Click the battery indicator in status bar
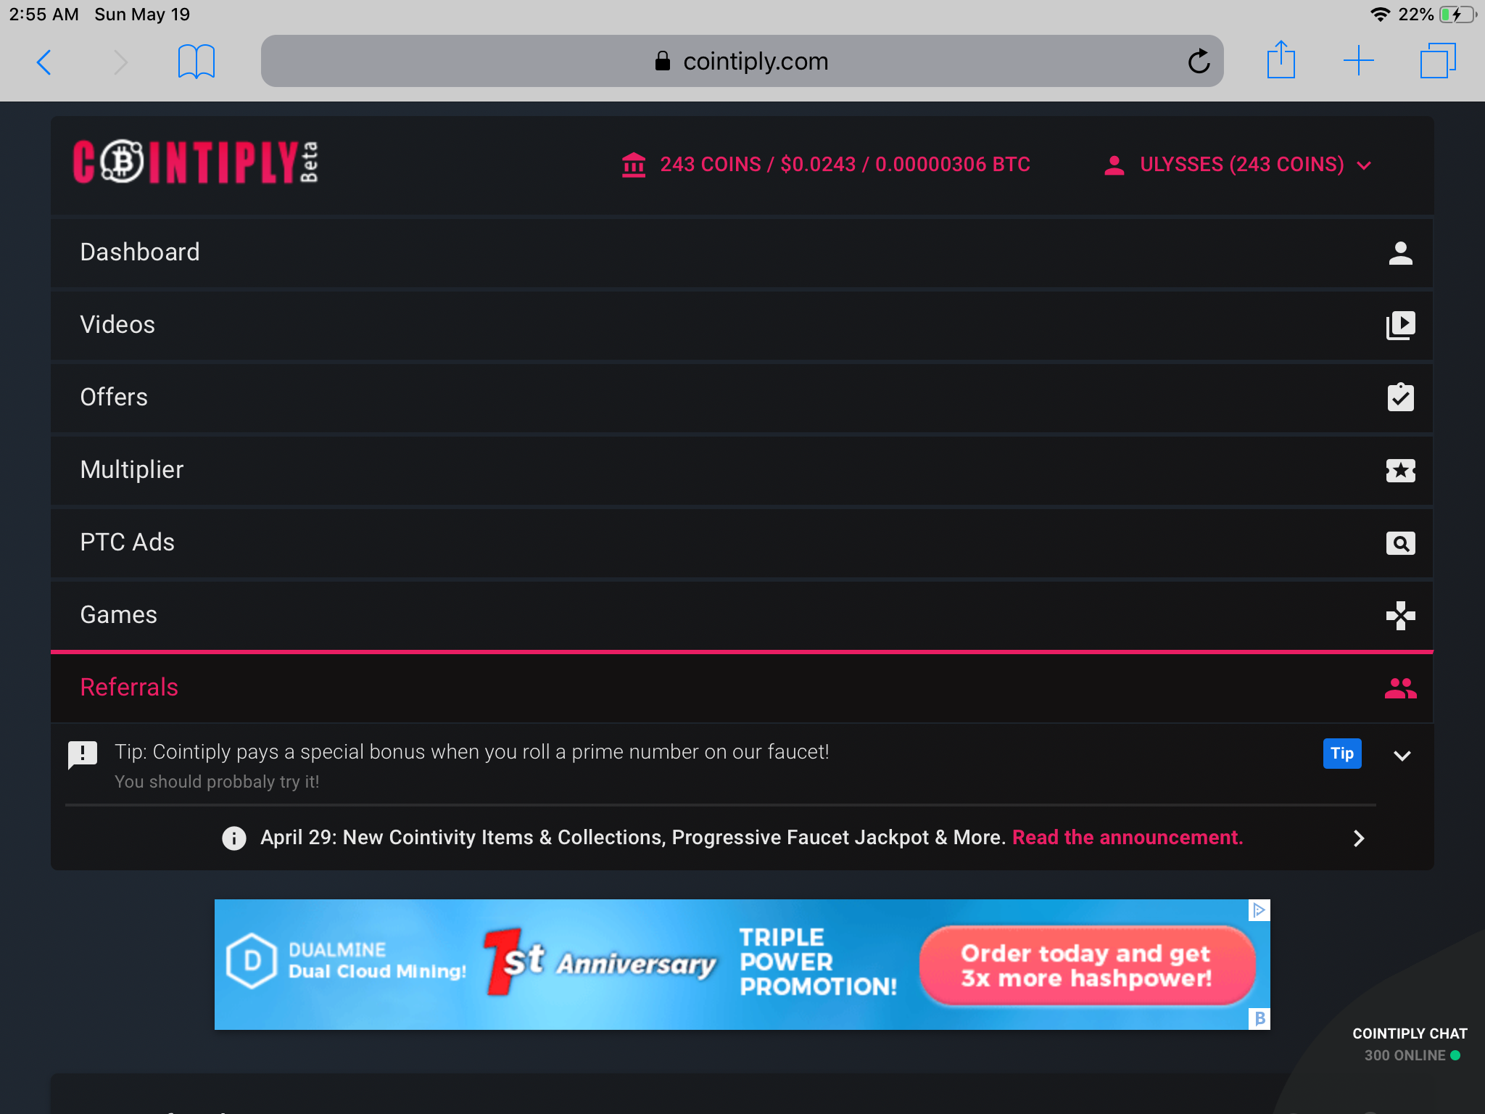Screen dimensions: 1485x1114 (x=1457, y=15)
